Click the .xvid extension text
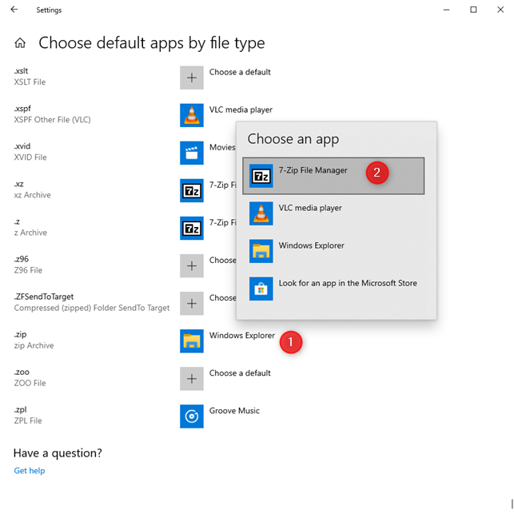The width and height of the screenshot is (514, 518). 22,146
